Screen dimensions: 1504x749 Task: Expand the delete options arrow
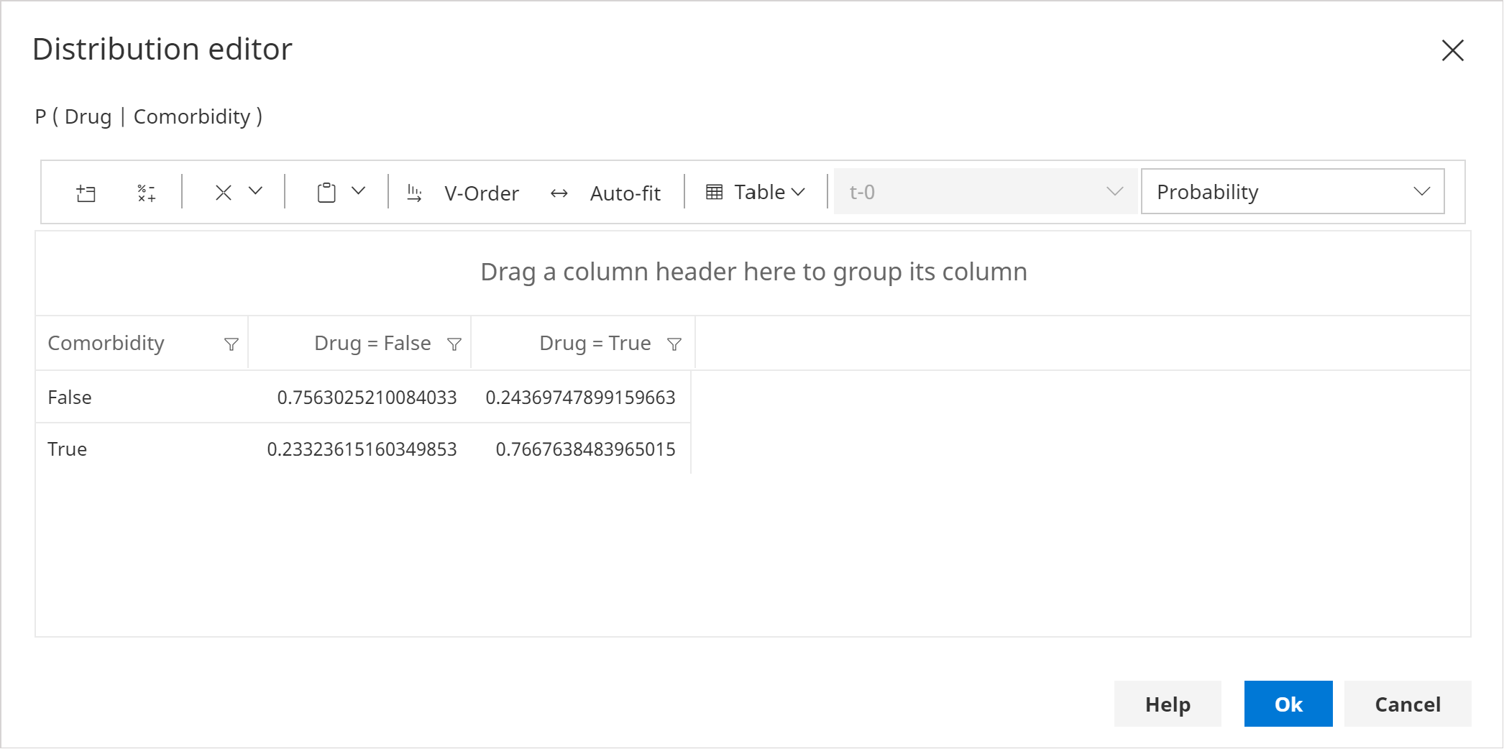pyautogui.click(x=256, y=191)
